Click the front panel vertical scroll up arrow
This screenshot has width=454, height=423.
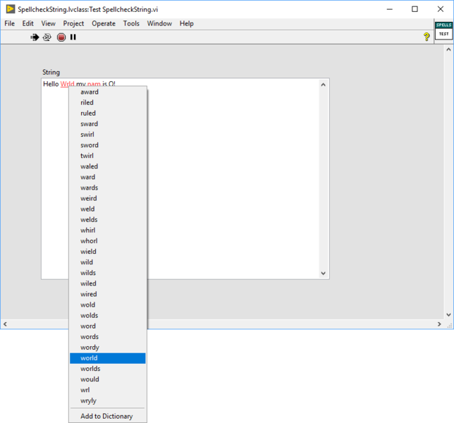click(x=448, y=49)
